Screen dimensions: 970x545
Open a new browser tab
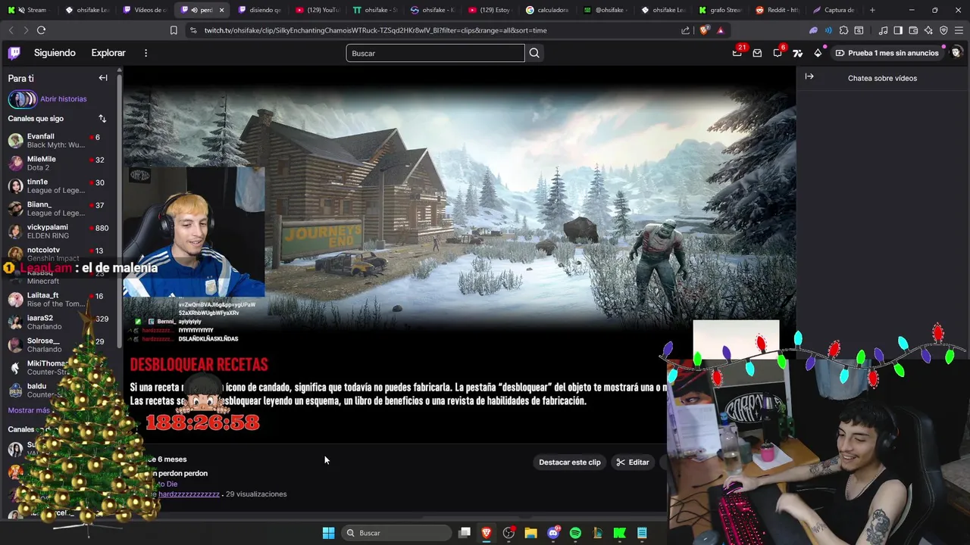(x=872, y=10)
